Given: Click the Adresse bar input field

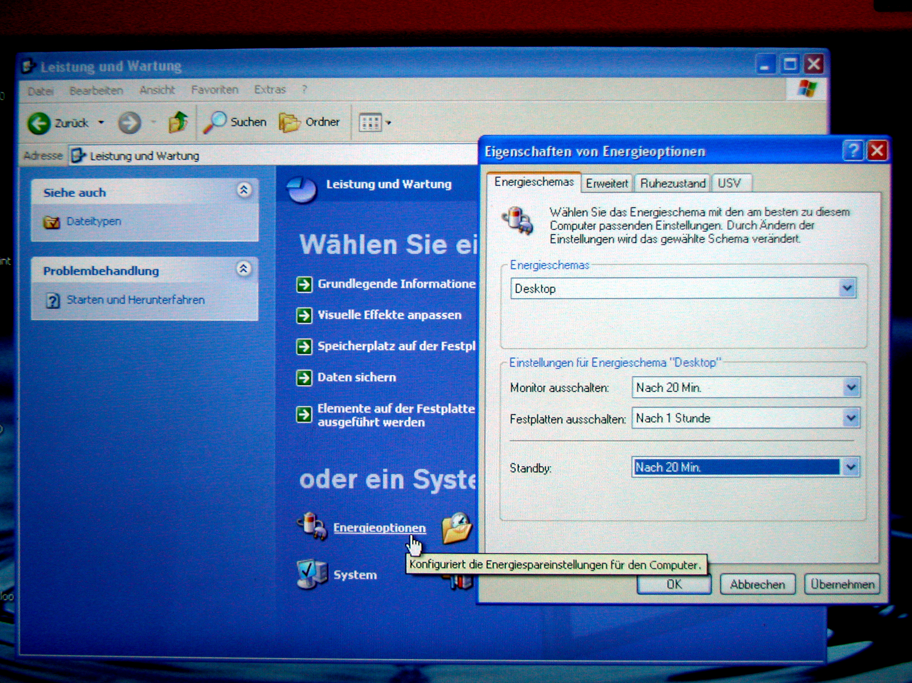Looking at the screenshot, I should (273, 155).
